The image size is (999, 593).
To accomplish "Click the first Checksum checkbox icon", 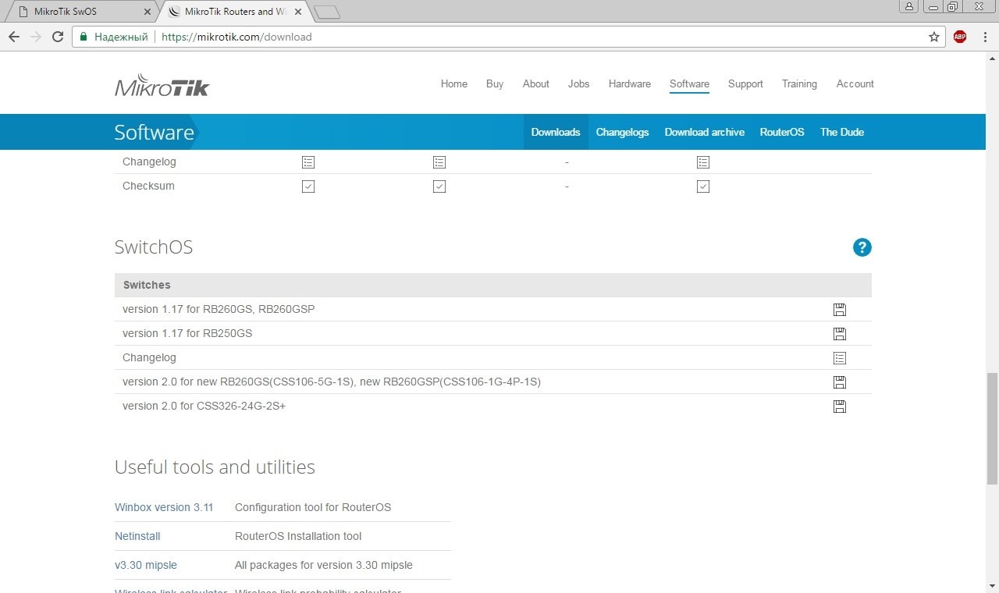I will tap(308, 186).
